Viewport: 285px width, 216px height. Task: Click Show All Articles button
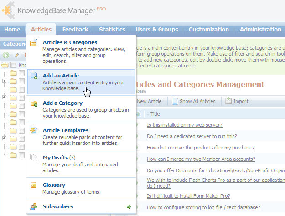(x=194, y=101)
